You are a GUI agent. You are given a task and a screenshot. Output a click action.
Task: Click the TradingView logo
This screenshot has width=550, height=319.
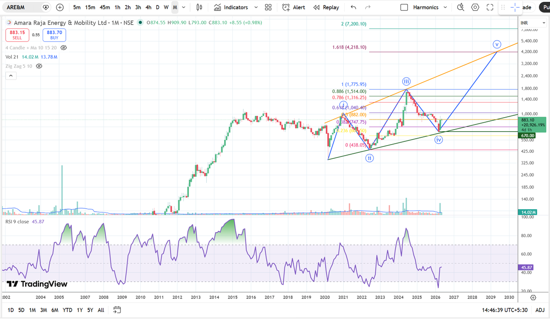(37, 284)
